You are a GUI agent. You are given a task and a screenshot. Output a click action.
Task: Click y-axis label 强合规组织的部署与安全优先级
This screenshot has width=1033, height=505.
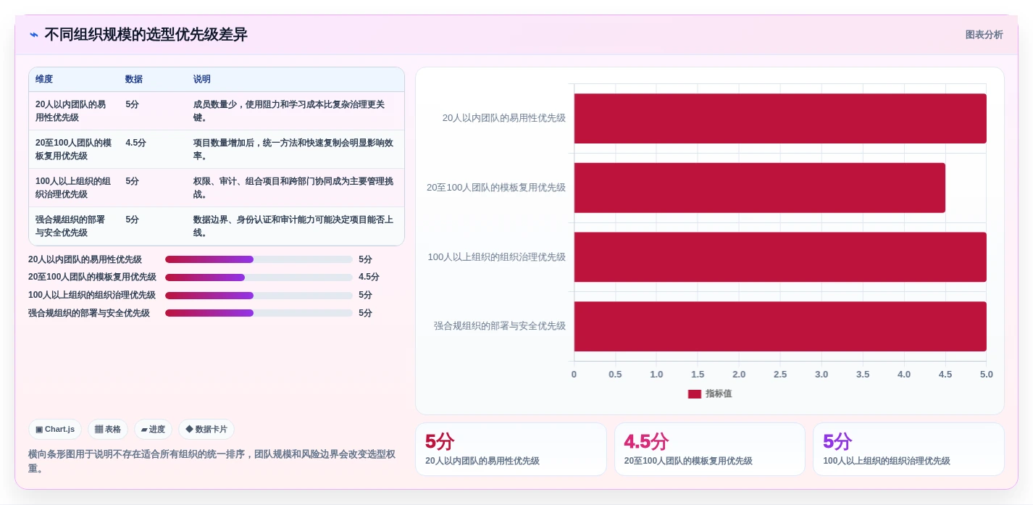tap(500, 326)
